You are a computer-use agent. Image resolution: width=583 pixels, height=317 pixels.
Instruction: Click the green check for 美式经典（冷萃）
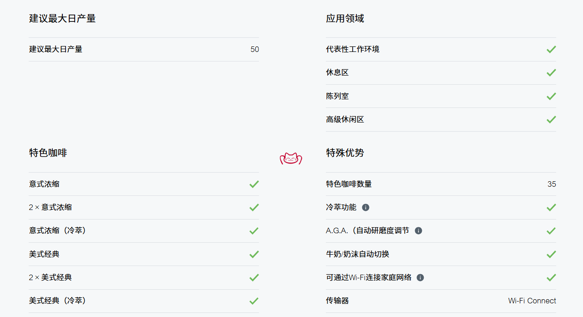click(x=254, y=301)
